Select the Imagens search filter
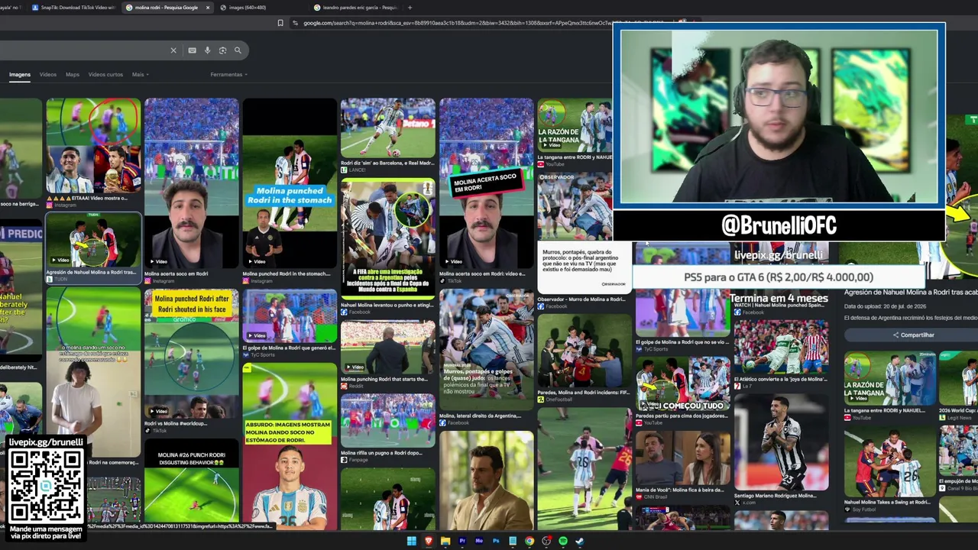This screenshot has width=978, height=550. pos(20,75)
